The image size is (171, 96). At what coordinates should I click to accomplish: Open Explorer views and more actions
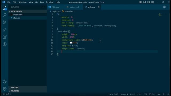pos(43,7)
